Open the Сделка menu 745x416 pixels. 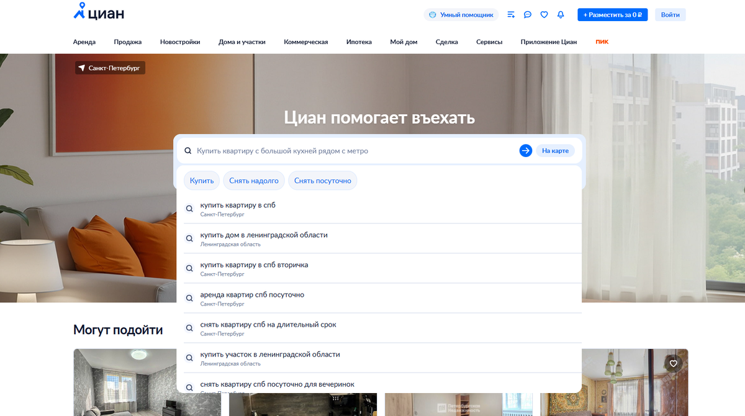447,42
